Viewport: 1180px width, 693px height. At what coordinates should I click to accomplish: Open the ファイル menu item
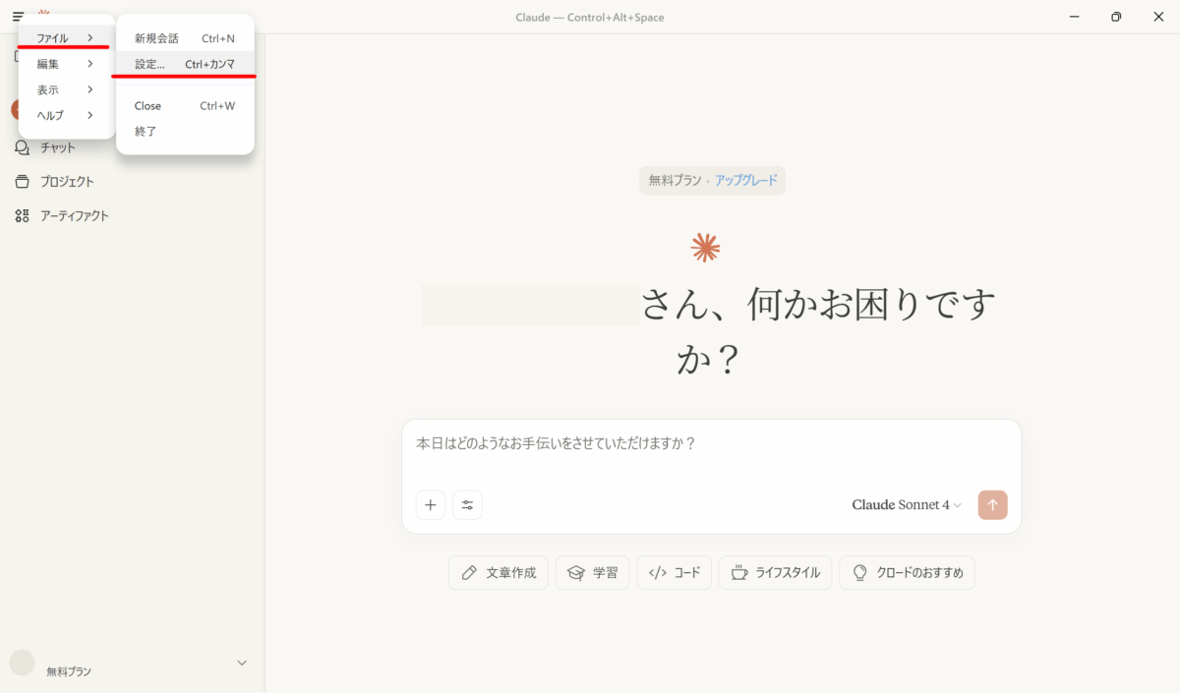point(66,38)
